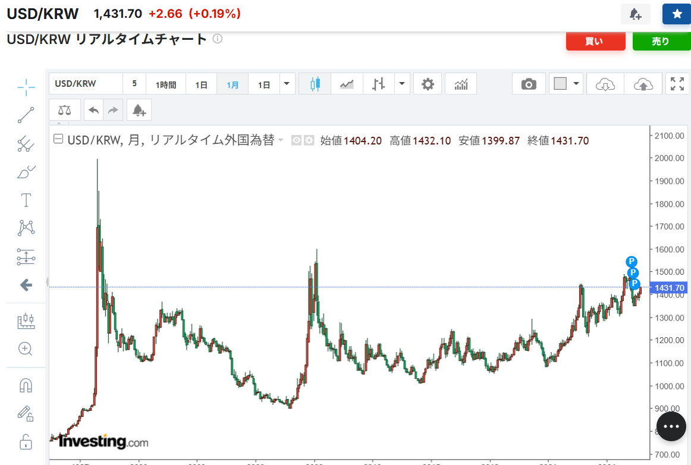Select the trend line drawing tool

pos(26,115)
